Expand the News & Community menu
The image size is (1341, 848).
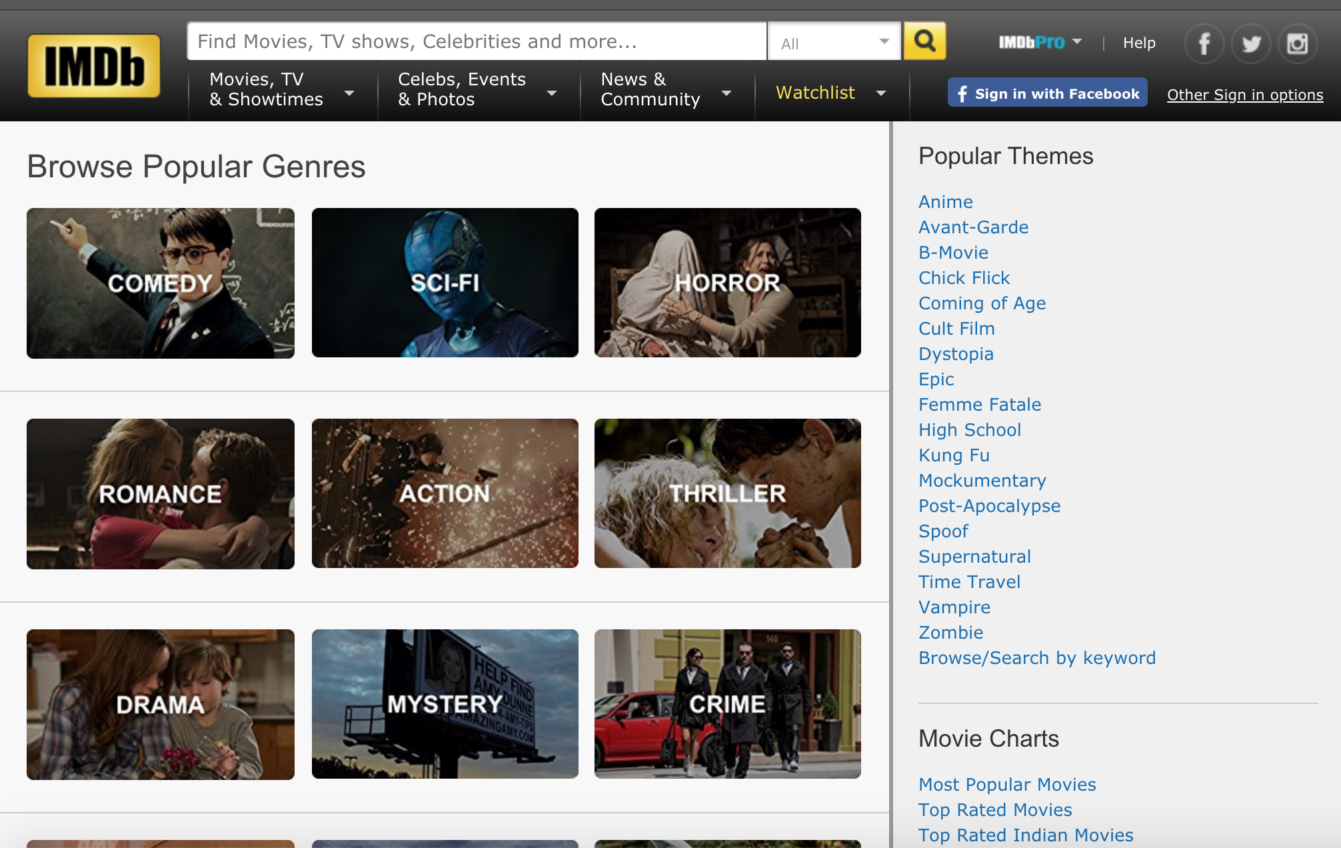click(667, 89)
